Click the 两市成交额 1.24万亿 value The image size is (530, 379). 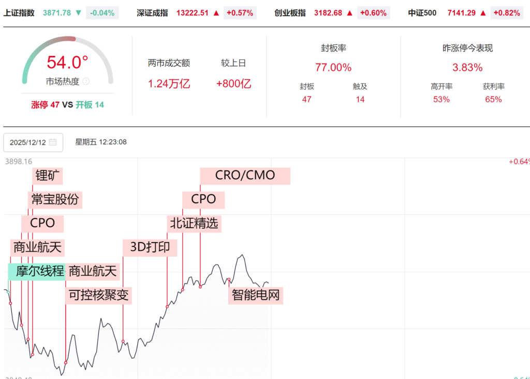pos(169,84)
